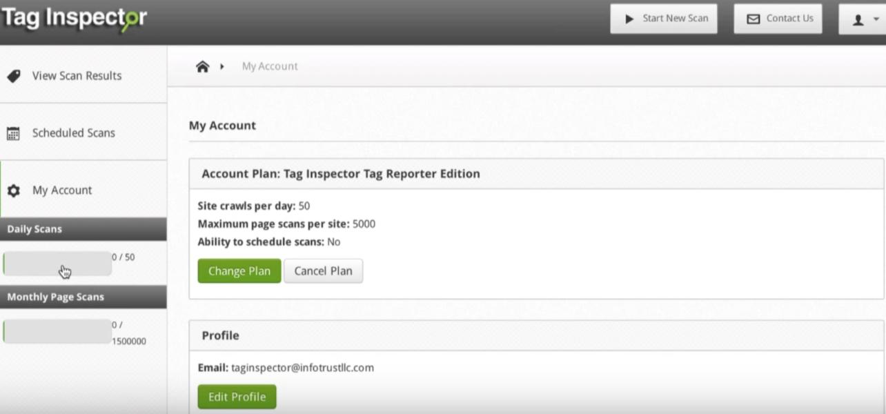Click the Daily Scans progress bar
Image resolution: width=886 pixels, height=414 pixels.
point(57,264)
